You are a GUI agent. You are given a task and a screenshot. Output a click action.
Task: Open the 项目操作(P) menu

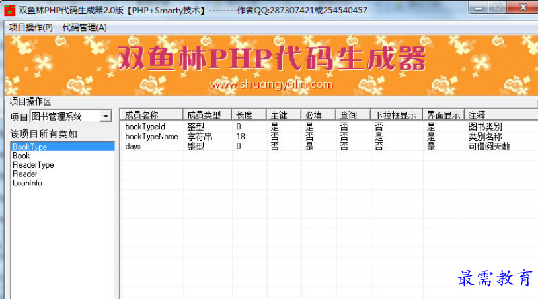(x=31, y=28)
